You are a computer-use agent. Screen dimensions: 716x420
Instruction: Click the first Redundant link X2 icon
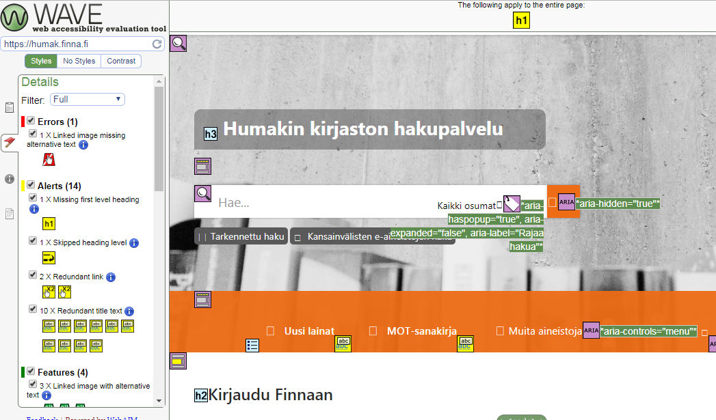[x=49, y=292]
